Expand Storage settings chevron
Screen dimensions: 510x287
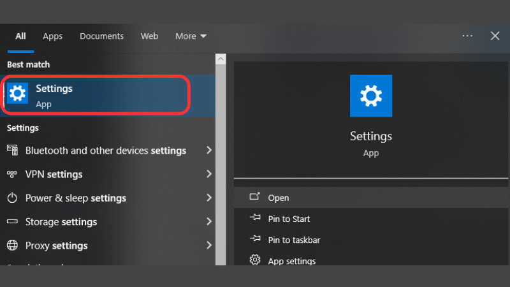(x=209, y=221)
